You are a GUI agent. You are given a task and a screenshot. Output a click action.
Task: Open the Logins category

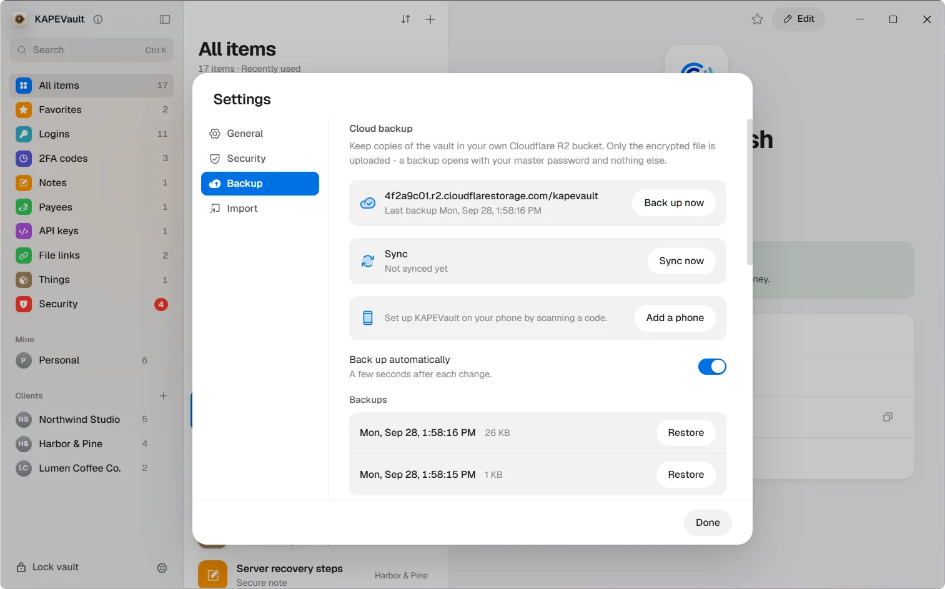point(91,134)
